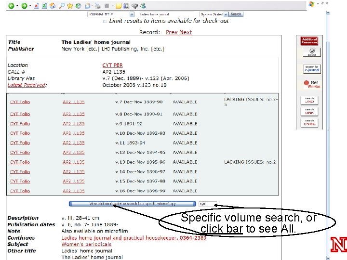Open AP2 L135 link in v.12 row

pyautogui.click(x=73, y=153)
